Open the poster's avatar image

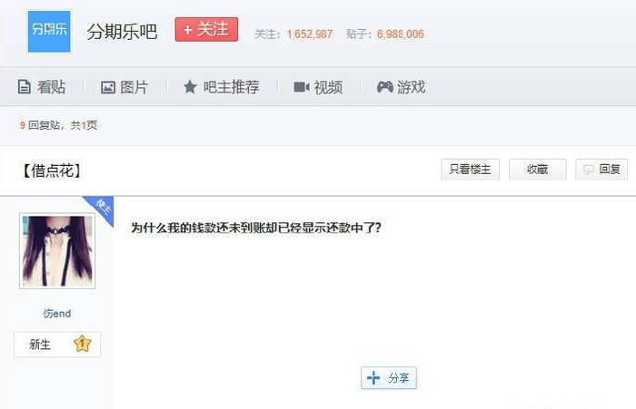57,251
